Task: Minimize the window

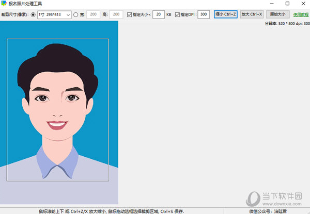Action: [x=272, y=4]
